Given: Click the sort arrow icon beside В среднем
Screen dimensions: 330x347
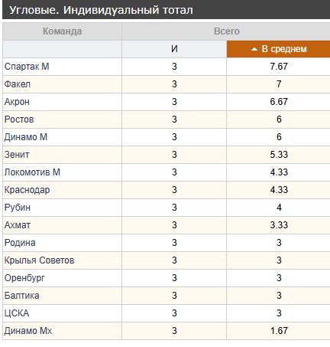Looking at the screenshot, I should (x=254, y=49).
